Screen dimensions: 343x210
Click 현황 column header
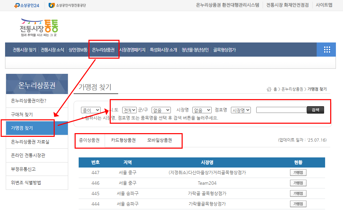[x=298, y=162]
